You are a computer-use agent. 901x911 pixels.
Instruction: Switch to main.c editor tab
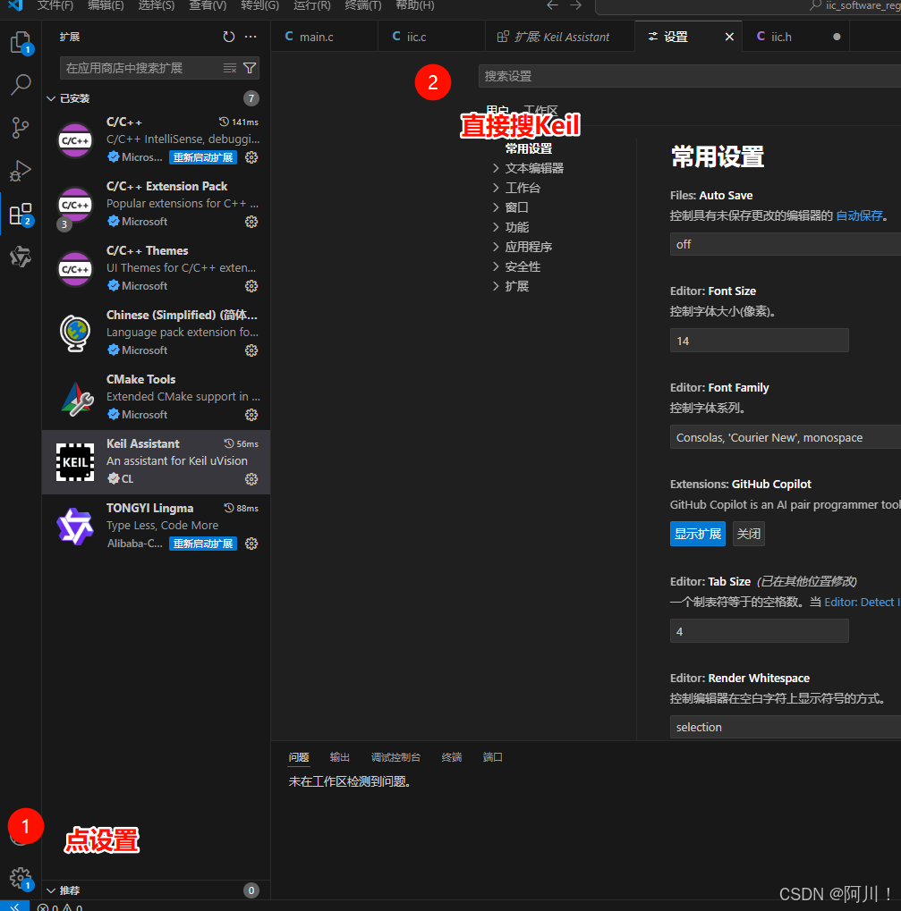coord(325,37)
